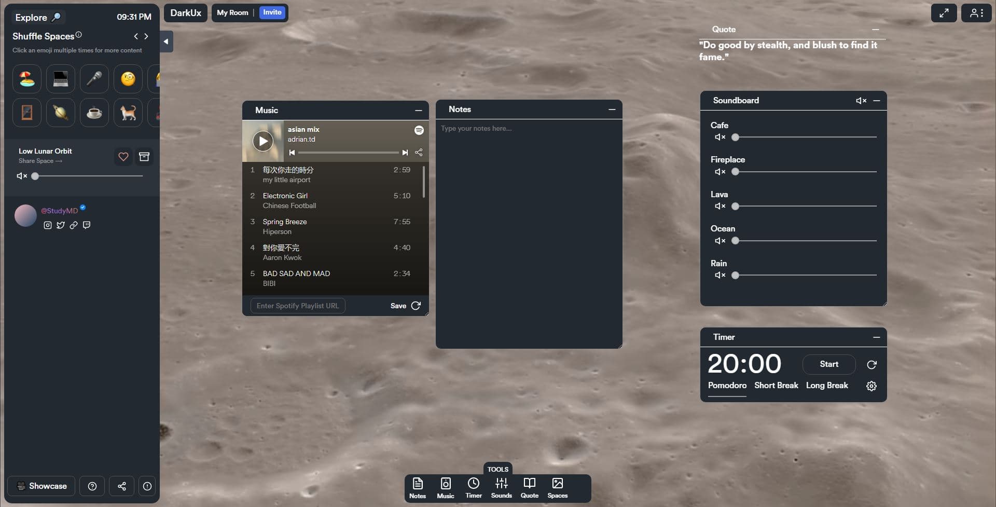This screenshot has height=507, width=996.
Task: Open @StudyMD's Instagram profile
Action: [48, 225]
